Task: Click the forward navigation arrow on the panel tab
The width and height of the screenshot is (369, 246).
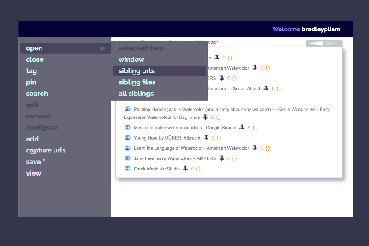Action: tap(331, 43)
